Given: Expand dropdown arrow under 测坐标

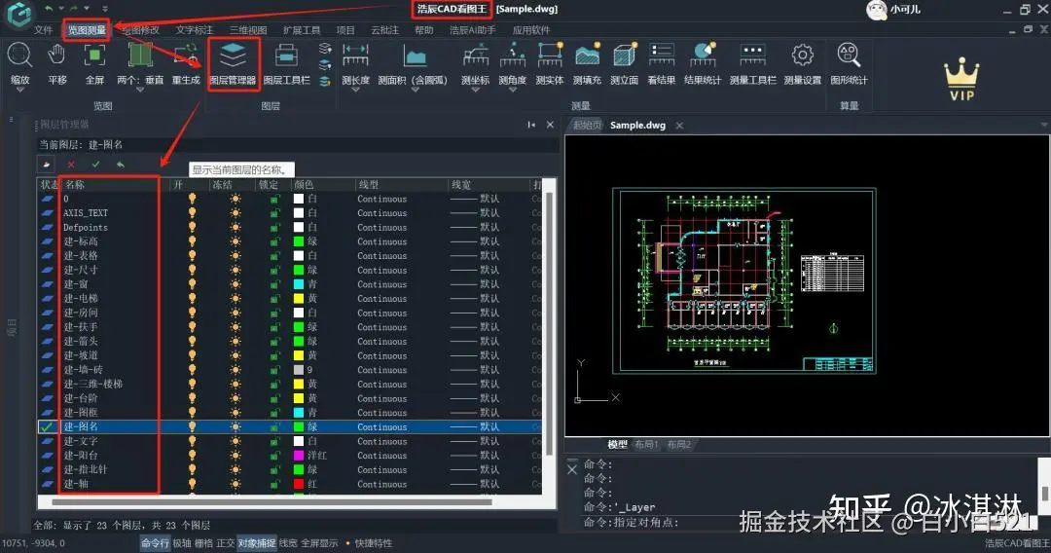Looking at the screenshot, I should click(475, 90).
